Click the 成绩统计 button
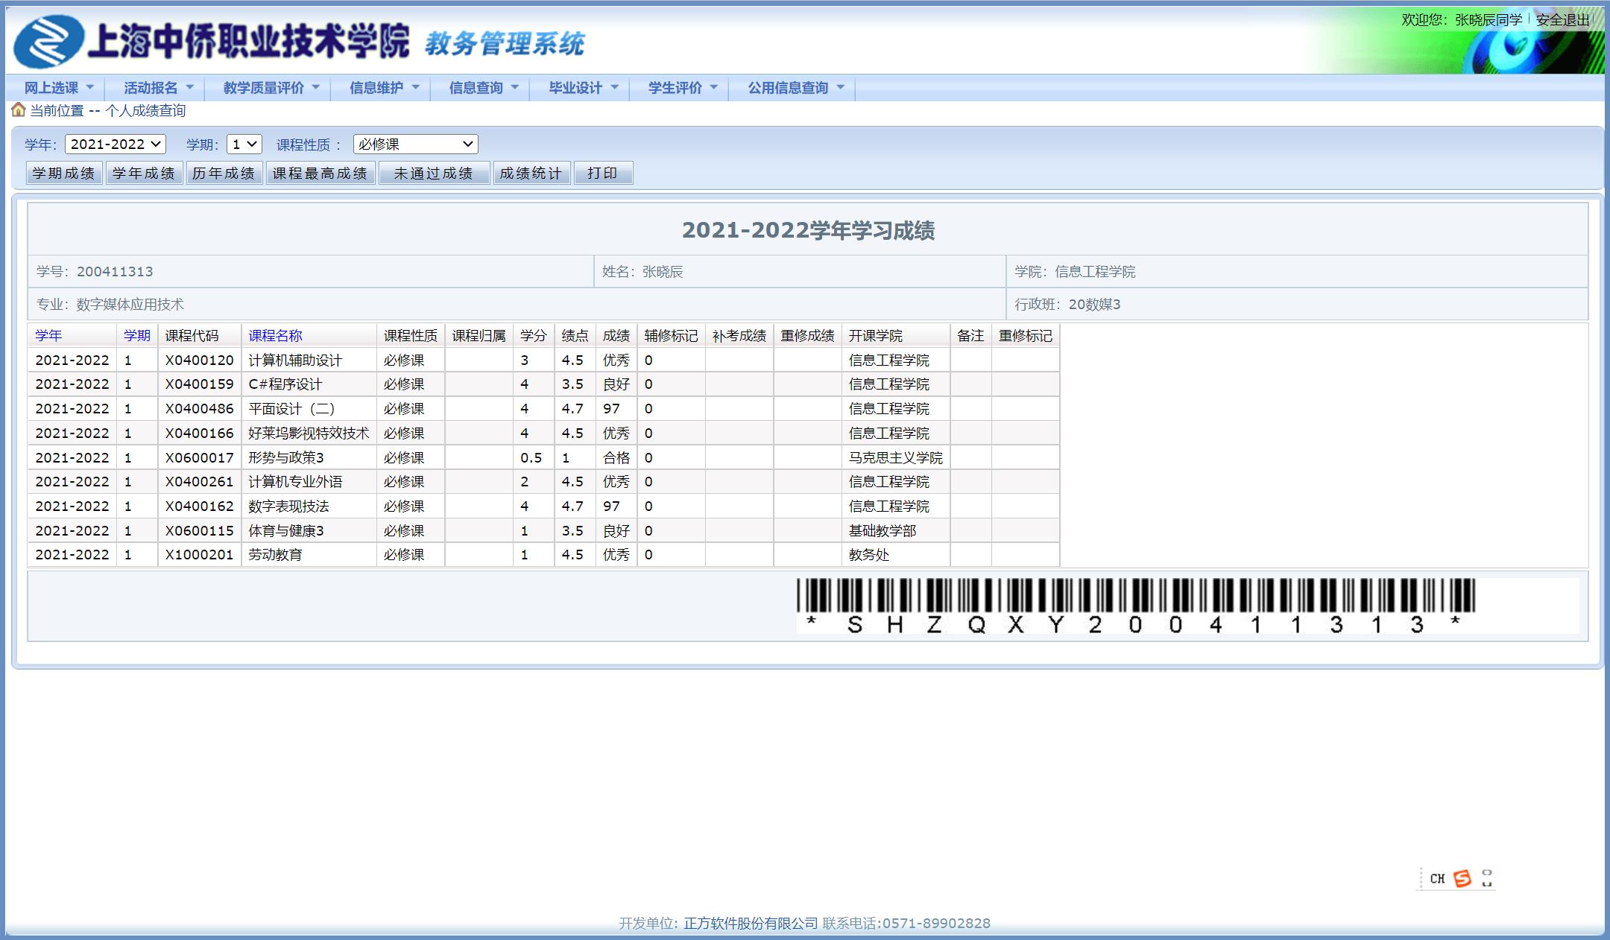This screenshot has width=1610, height=940. [531, 173]
